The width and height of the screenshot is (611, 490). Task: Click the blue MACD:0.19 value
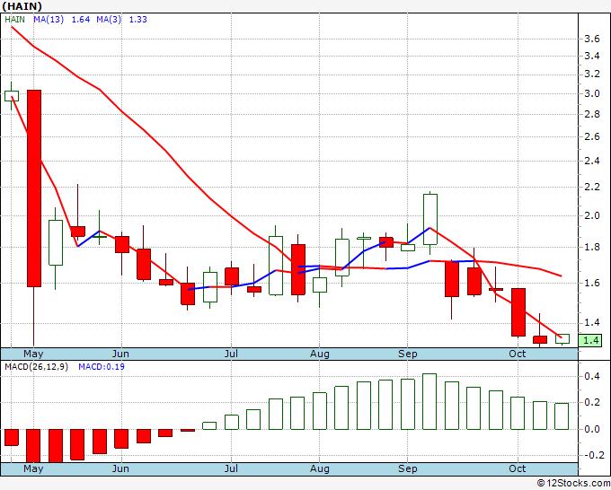tap(102, 367)
